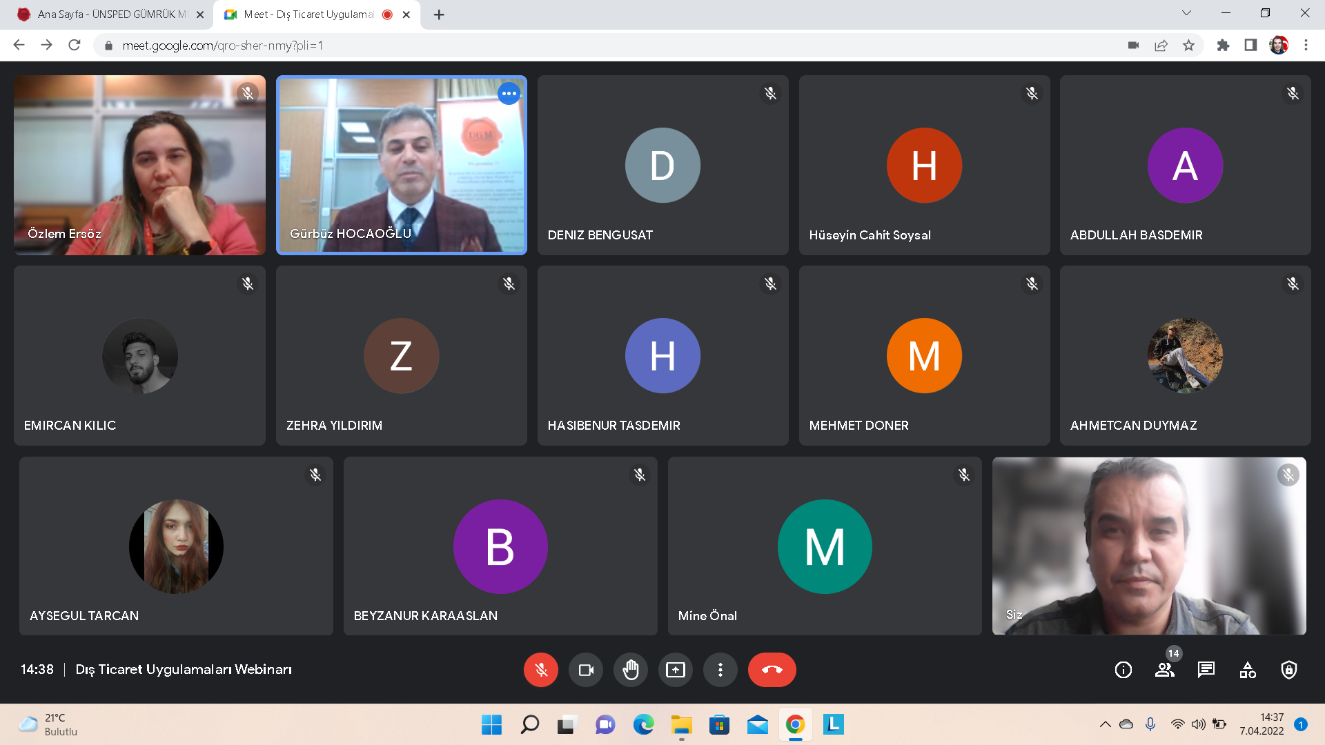Image resolution: width=1325 pixels, height=745 pixels.
Task: Open the chat panel icon
Action: point(1206,670)
